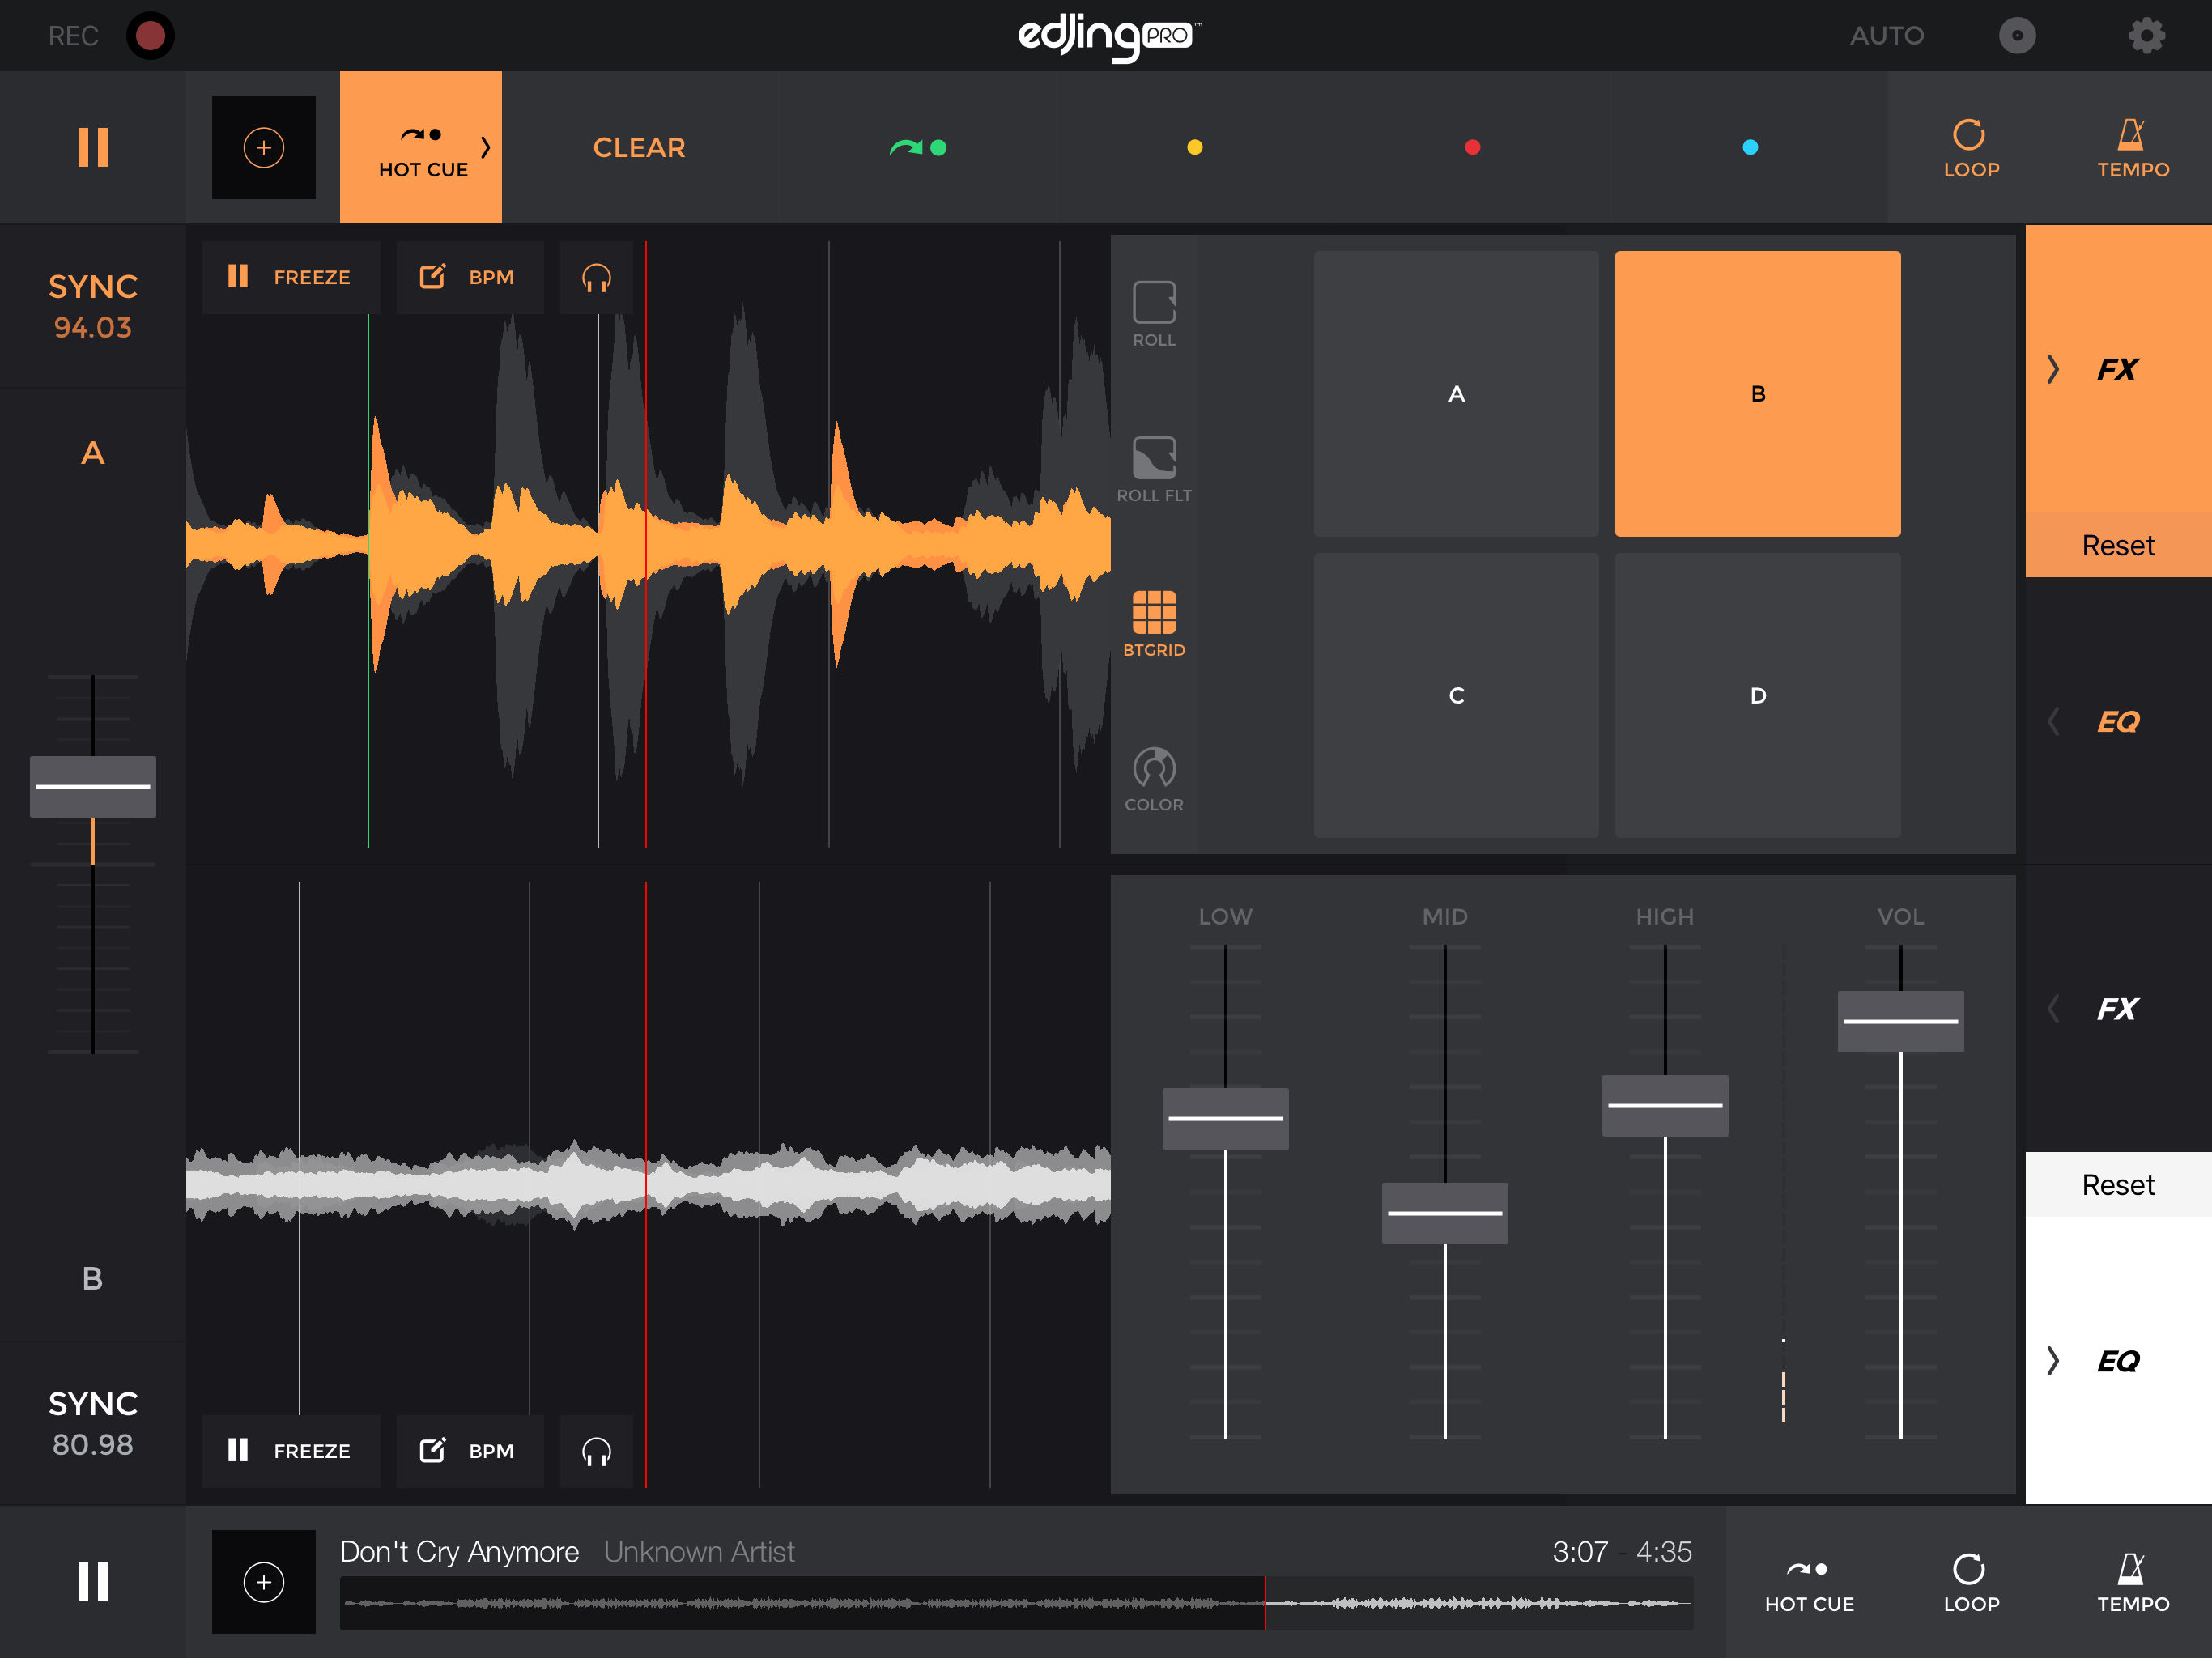The width and height of the screenshot is (2212, 1658).
Task: Collapse deck A EQ panel chevron
Action: coord(2053,721)
